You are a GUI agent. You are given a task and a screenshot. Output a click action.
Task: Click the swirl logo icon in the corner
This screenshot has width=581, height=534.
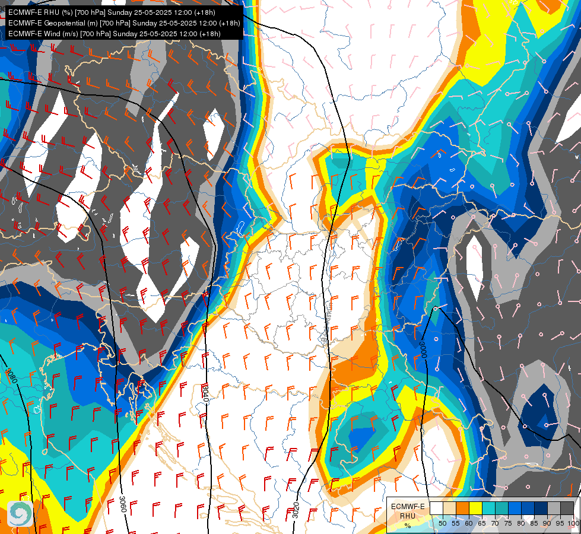tap(20, 513)
